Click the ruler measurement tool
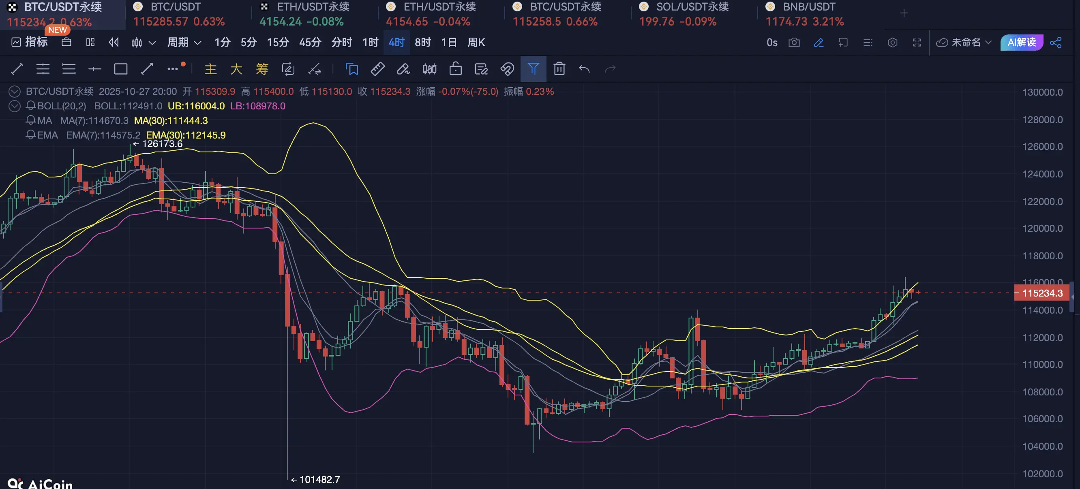This screenshot has width=1080, height=489. point(377,69)
